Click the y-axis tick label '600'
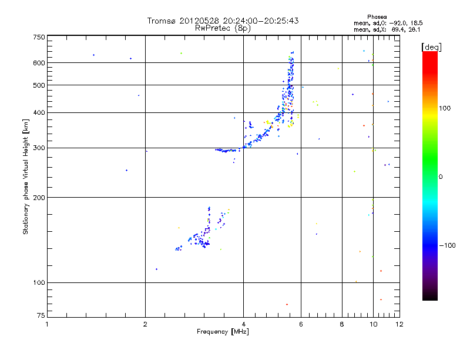The width and height of the screenshot is (470, 353). (x=39, y=63)
